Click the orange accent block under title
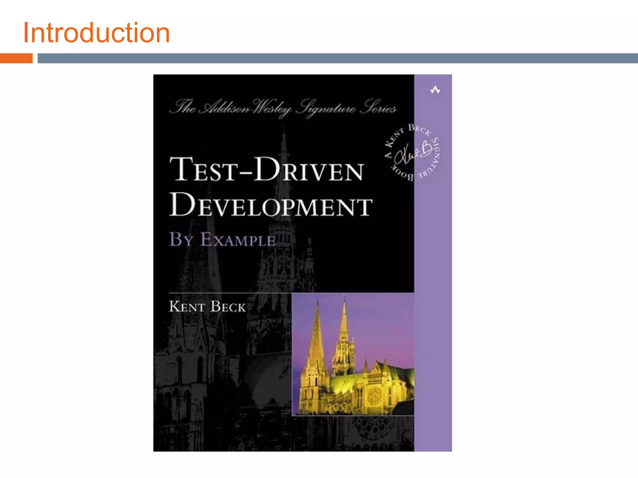Viewport: 638px width, 478px height. [x=16, y=58]
